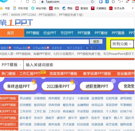Open 星空背景 background link

pos(112,124)
